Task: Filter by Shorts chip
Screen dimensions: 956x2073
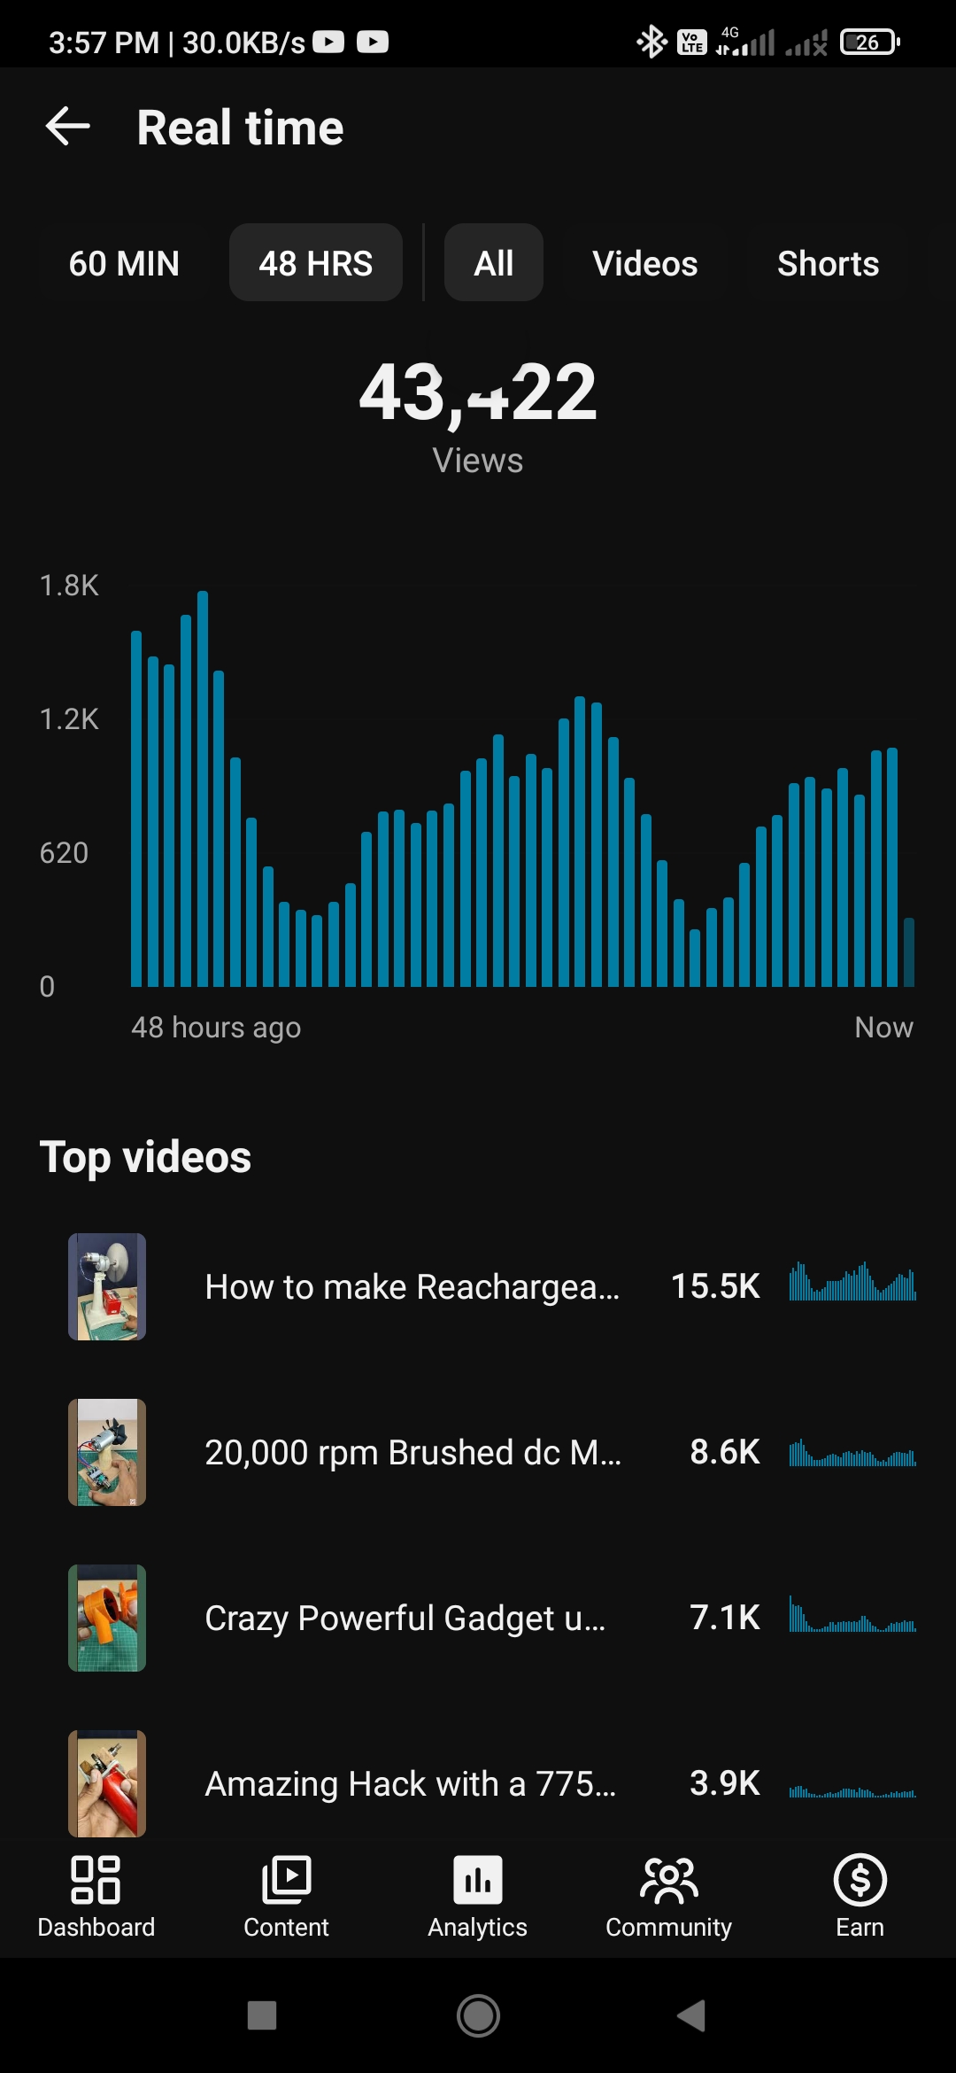Action: coord(829,263)
